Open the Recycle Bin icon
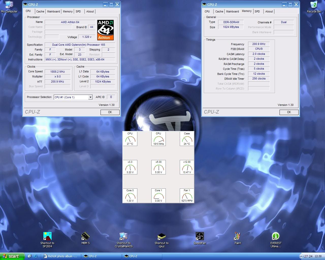 point(314,5)
